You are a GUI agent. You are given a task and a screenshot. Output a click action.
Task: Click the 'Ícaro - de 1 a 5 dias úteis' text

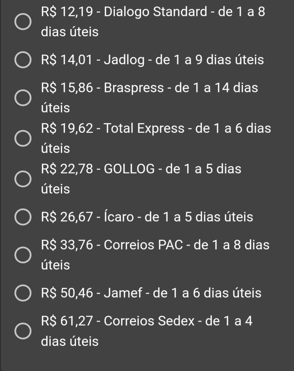click(178, 217)
